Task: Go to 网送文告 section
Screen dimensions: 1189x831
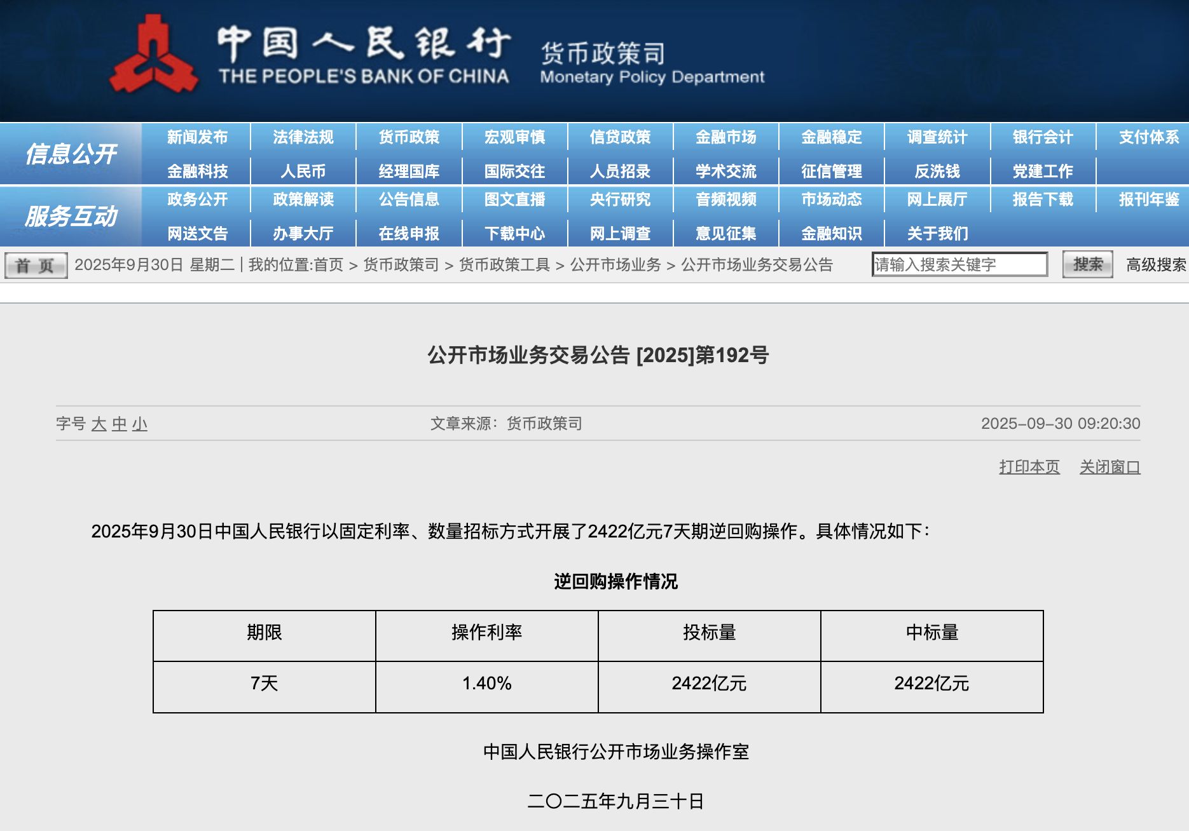Action: pyautogui.click(x=197, y=233)
